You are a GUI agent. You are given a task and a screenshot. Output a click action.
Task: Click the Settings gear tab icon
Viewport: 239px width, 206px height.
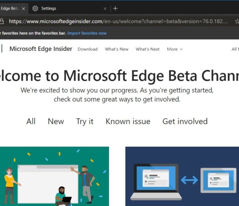click(35, 8)
